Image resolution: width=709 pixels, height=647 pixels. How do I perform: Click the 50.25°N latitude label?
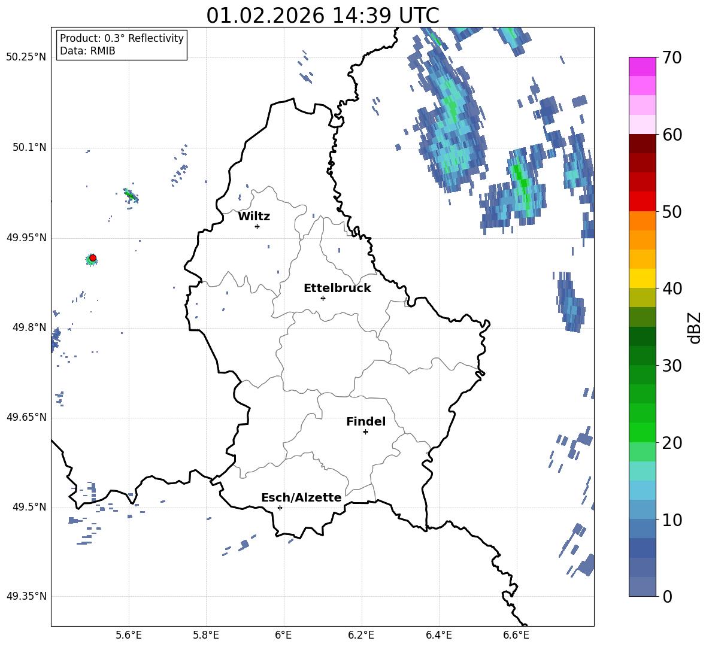26,57
